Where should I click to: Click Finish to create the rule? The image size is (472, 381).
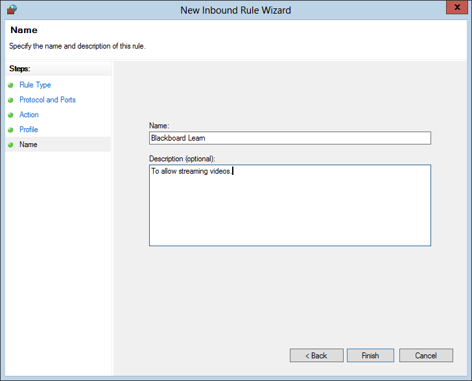[370, 356]
